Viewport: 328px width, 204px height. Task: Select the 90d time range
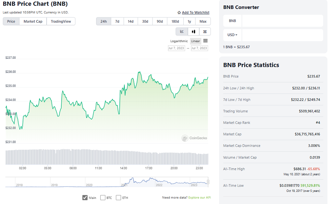(160, 21)
